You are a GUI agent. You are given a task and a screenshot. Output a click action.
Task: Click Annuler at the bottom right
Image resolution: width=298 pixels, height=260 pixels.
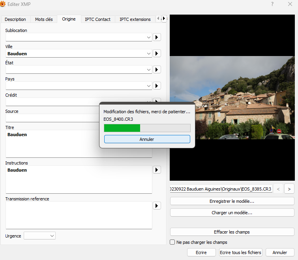(280, 253)
